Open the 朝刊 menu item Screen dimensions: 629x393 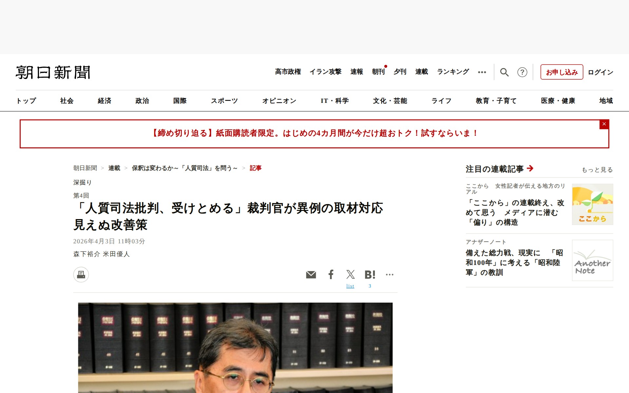378,72
